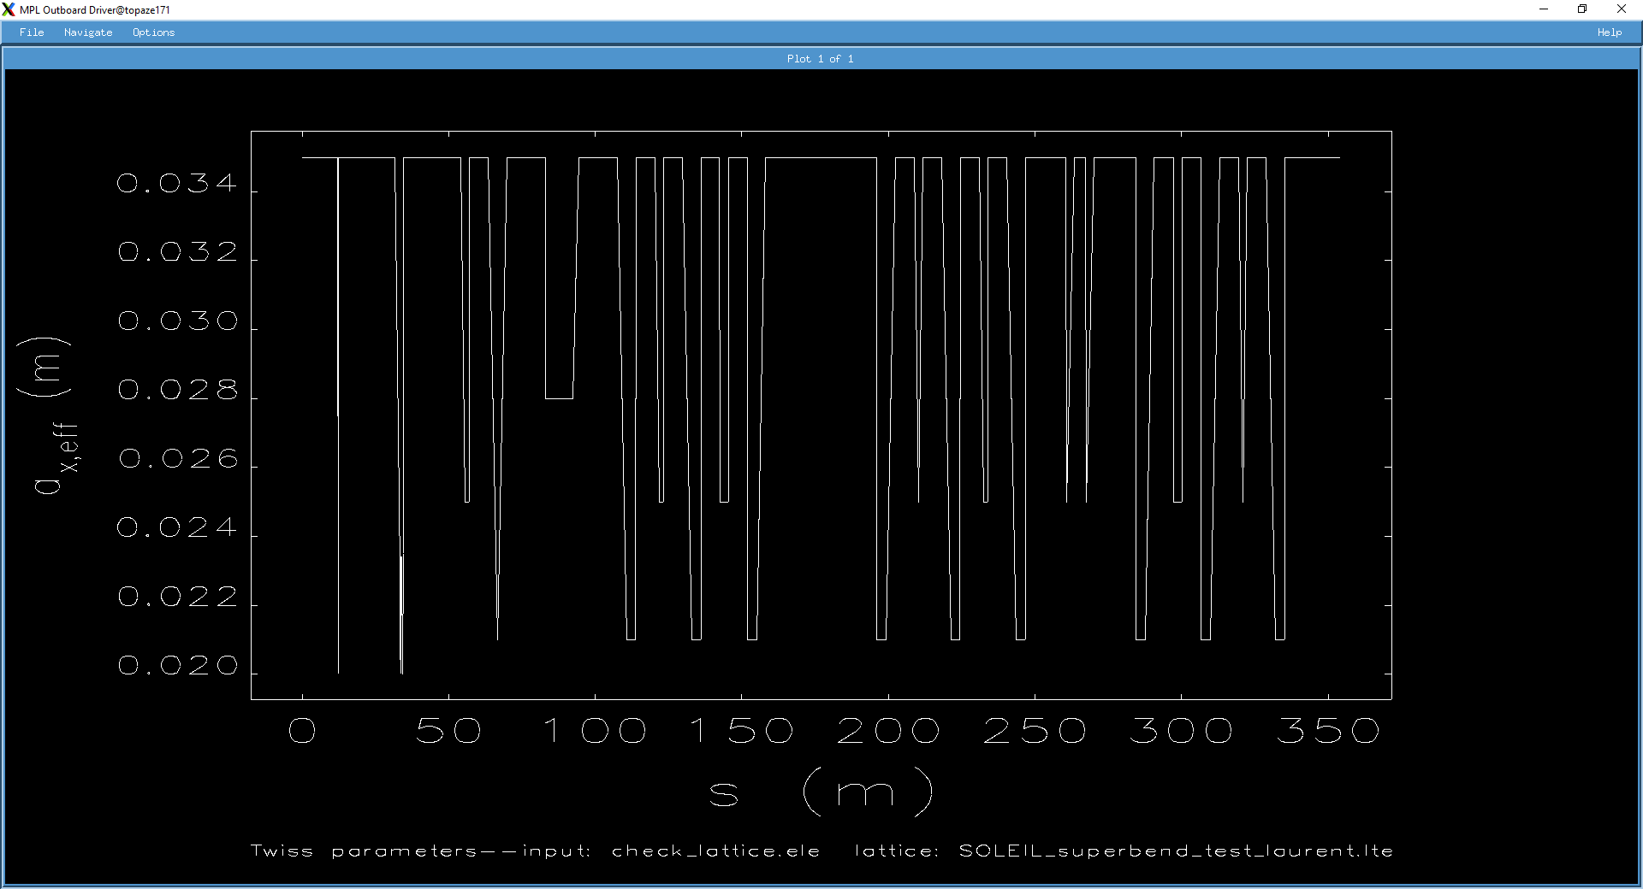Click the X11 application icon in title bar
This screenshot has height=889, width=1643.
(x=9, y=9)
